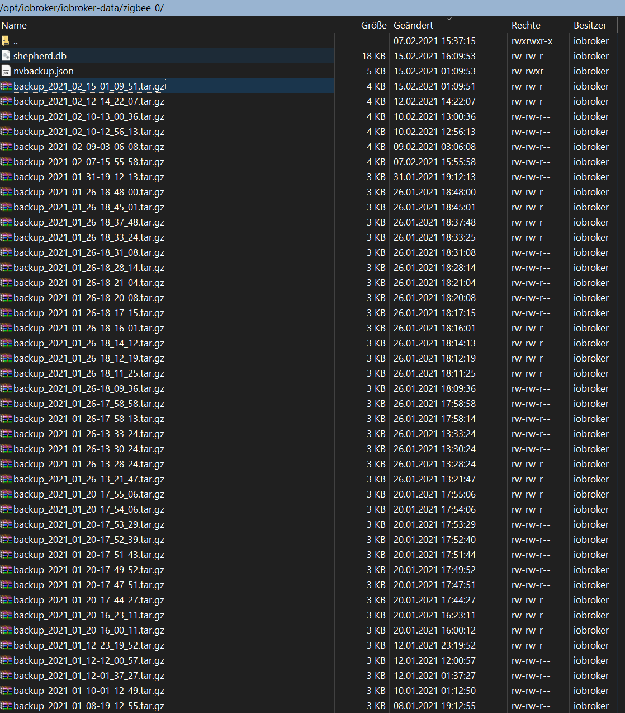Click archive icon of backup_2021_01_26-18_14_12.tar.gz
625x713 pixels.
(x=6, y=343)
